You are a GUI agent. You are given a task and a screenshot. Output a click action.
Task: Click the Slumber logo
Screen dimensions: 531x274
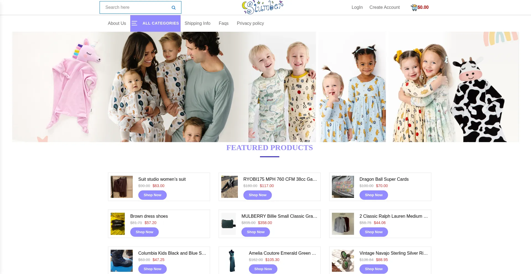click(x=263, y=7)
